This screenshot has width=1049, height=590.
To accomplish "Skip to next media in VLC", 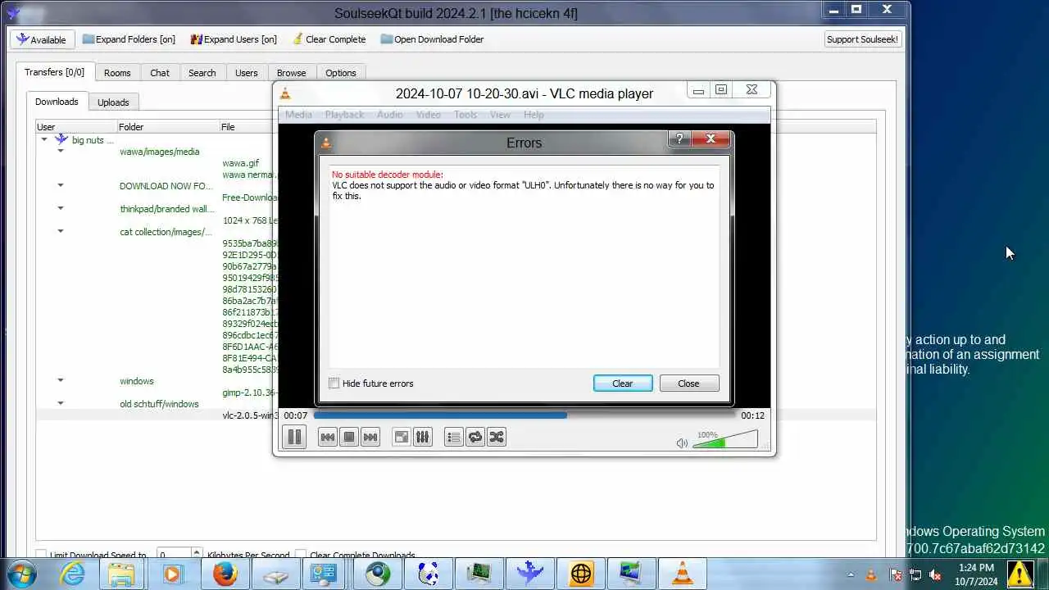I will (370, 437).
